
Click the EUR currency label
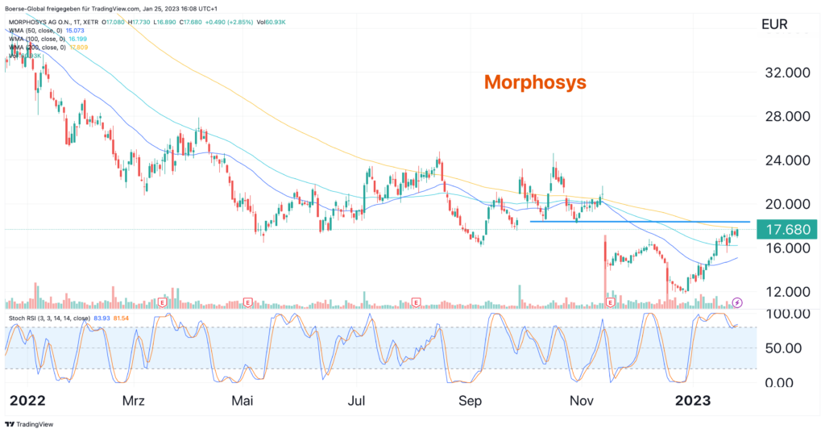coord(774,24)
